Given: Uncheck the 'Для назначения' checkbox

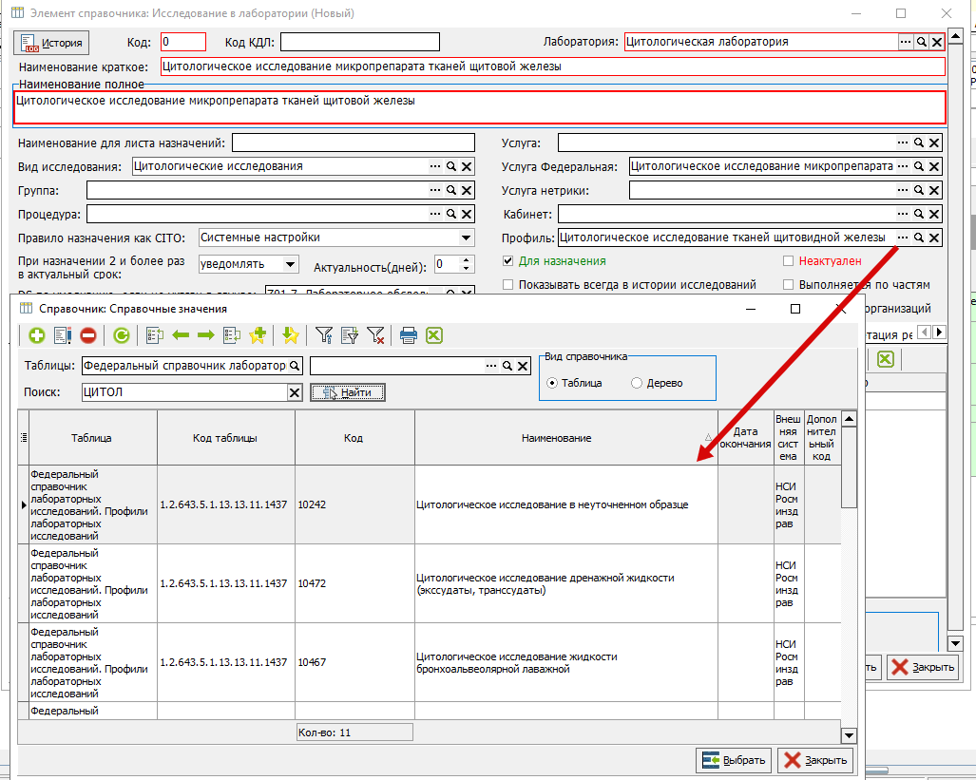Looking at the screenshot, I should [507, 261].
